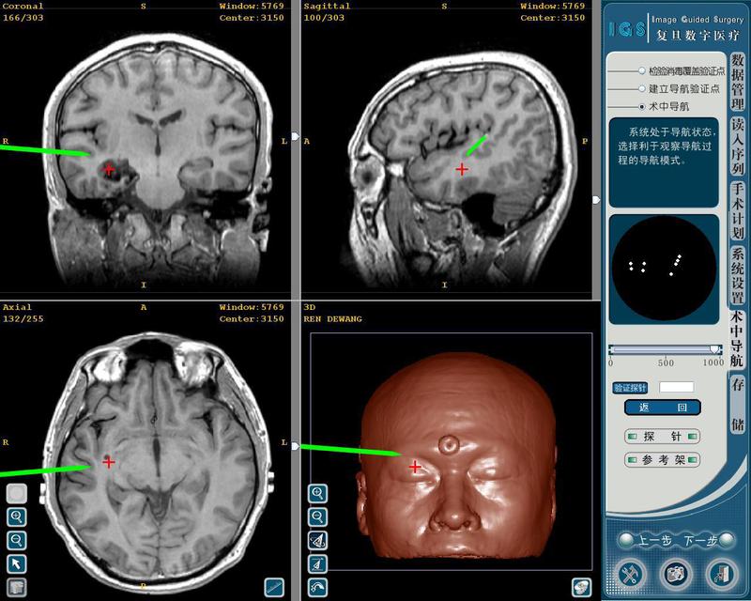Viewport: 751px width, 601px height.
Task: Click the exit door icon
Action: point(718,572)
